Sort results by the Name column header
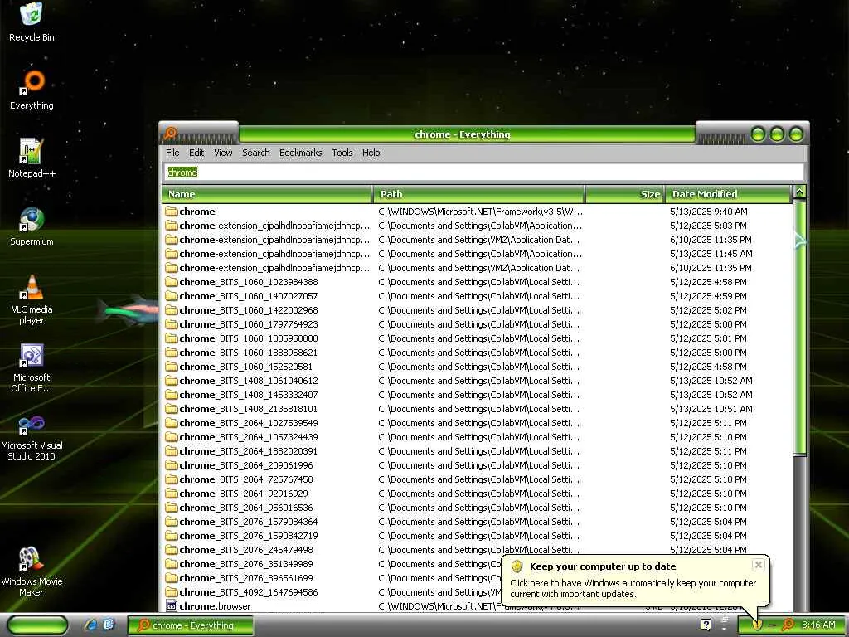Screen dimensions: 849x637 point(267,194)
